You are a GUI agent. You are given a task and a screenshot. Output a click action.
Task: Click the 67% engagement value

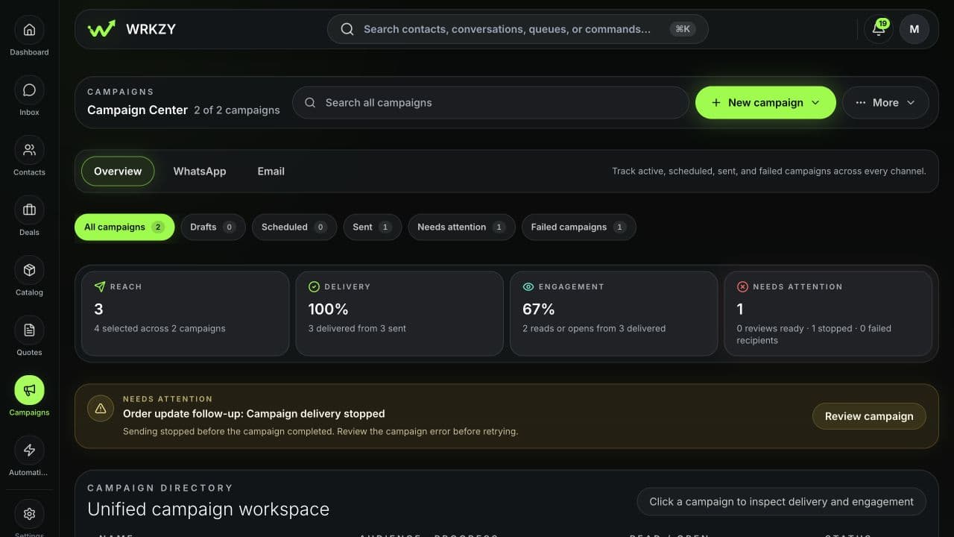point(539,309)
